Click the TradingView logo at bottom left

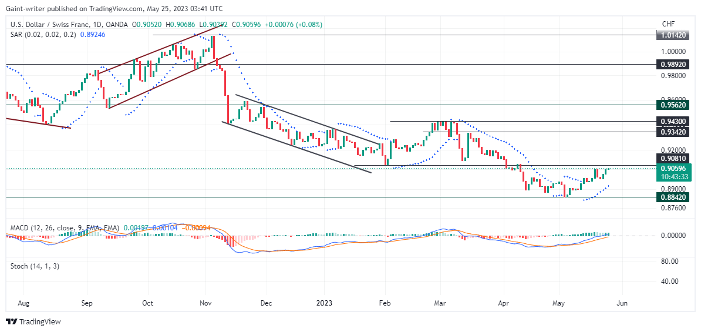pos(33,321)
